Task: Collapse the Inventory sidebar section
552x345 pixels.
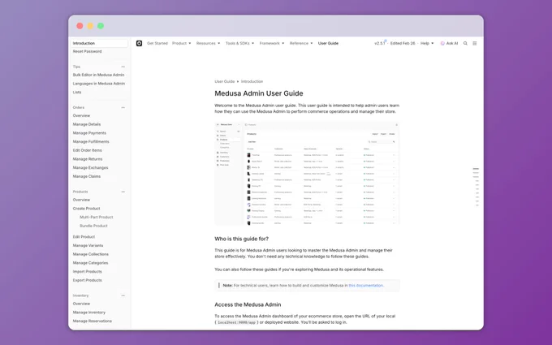Action: point(123,295)
